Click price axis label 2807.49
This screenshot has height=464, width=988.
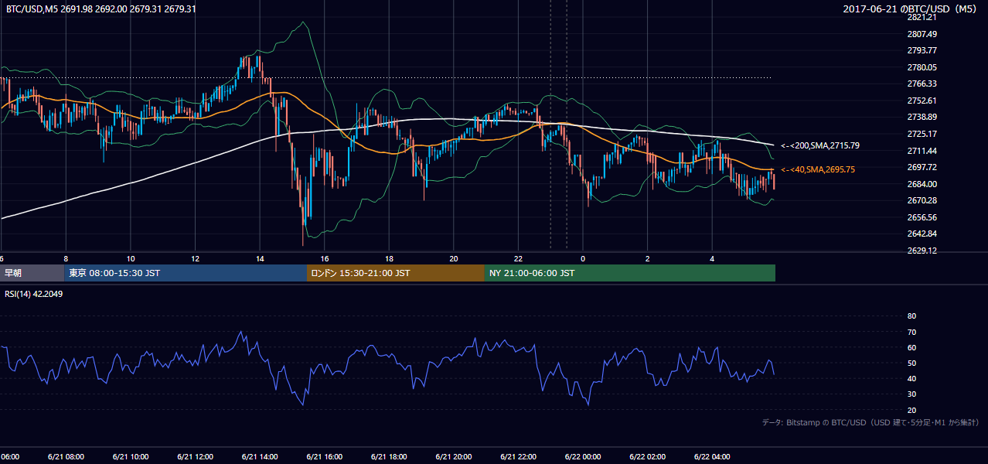click(922, 34)
